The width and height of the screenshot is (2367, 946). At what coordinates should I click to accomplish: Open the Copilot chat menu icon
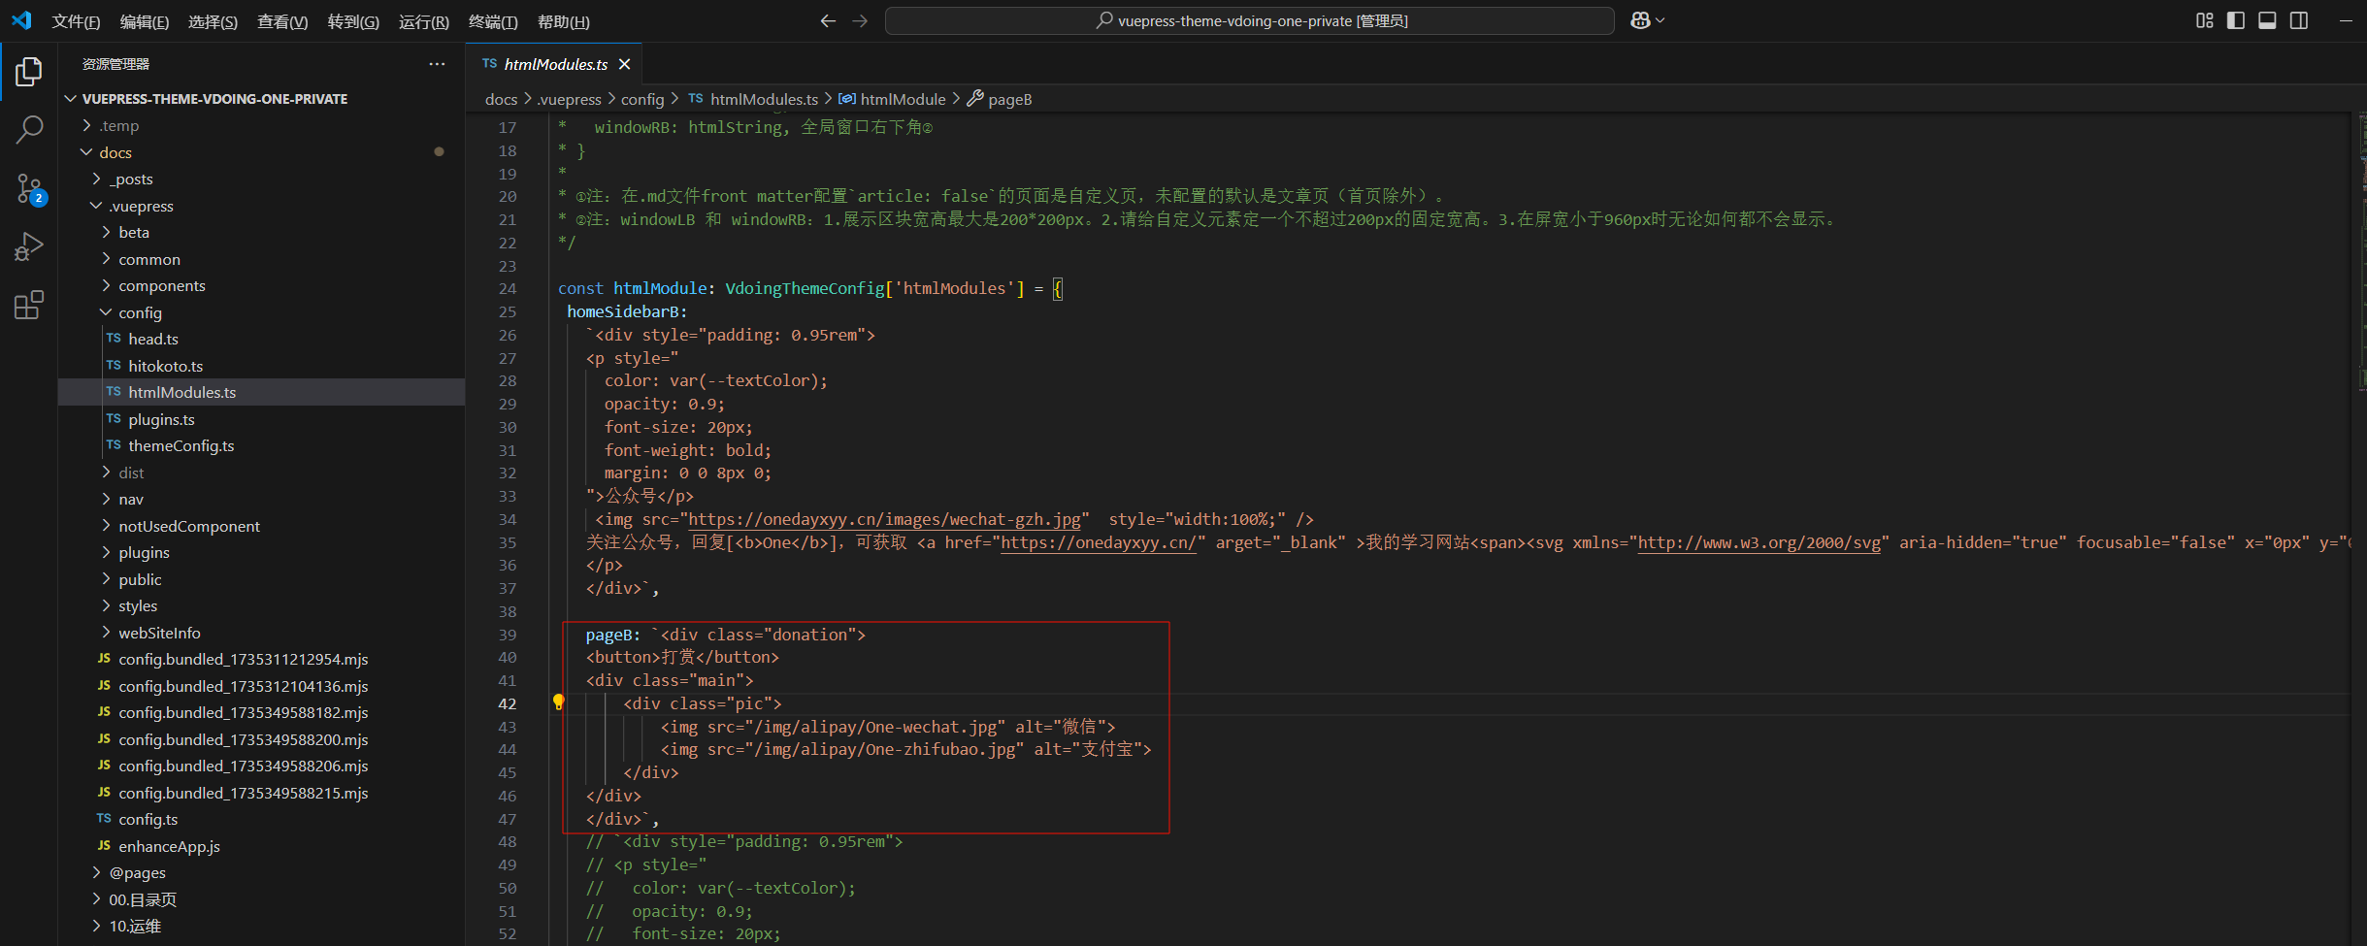point(1647,20)
